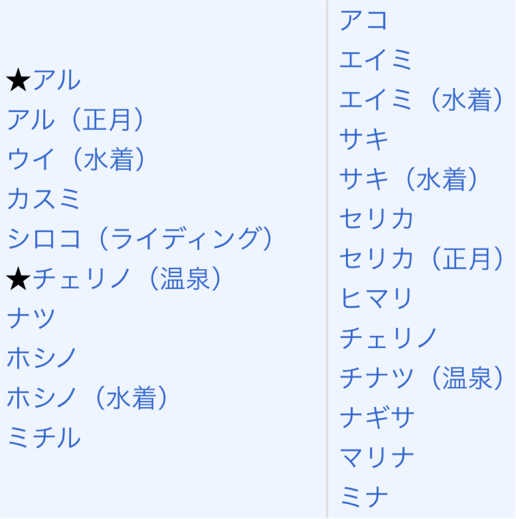Open the マリナ link
The height and width of the screenshot is (519, 516).
point(377,457)
